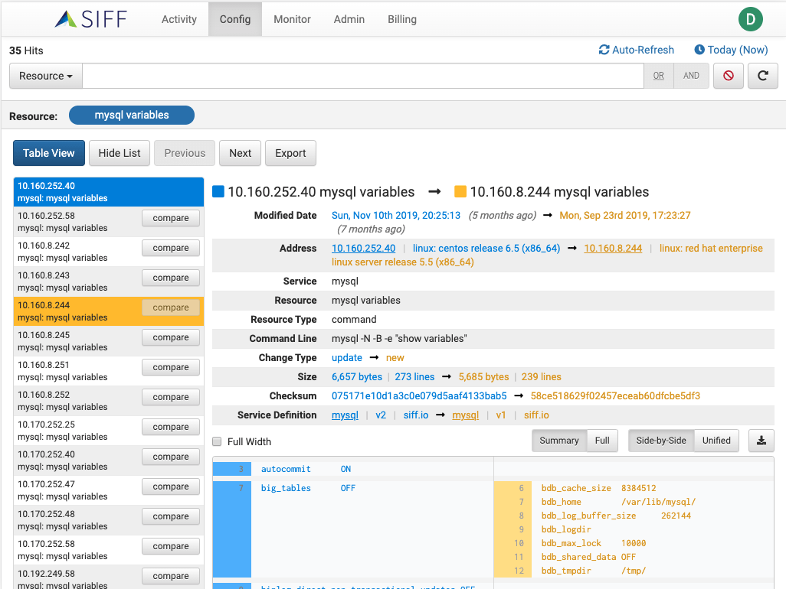Open orange mysql service definition link

[x=465, y=415]
